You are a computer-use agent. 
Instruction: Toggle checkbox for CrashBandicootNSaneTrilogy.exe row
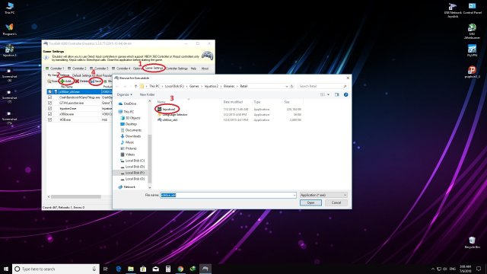coord(49,97)
